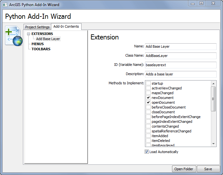223x175 pixels.
Task: Tick the itemAdded checkbox
Action: pos(148,136)
